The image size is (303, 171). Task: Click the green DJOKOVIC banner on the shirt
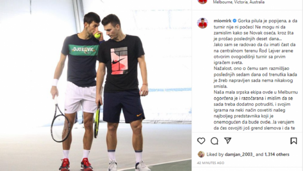(83, 50)
